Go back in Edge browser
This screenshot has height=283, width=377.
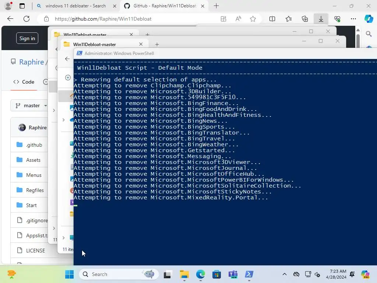[x=10, y=19]
